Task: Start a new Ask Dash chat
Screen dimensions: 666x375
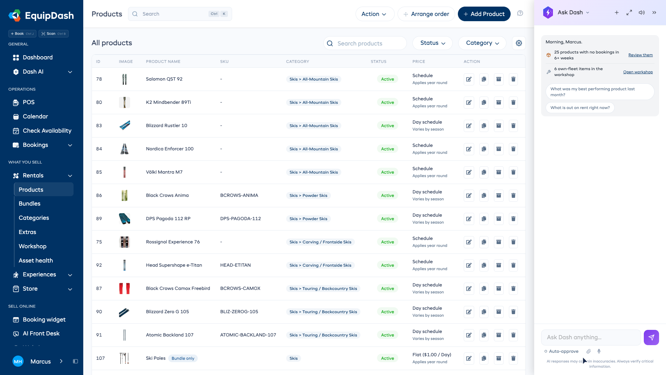Action: (x=617, y=12)
